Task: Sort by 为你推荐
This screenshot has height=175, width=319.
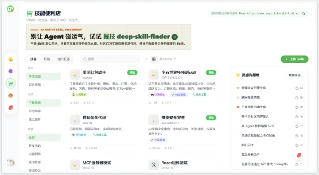Action: (x=43, y=111)
